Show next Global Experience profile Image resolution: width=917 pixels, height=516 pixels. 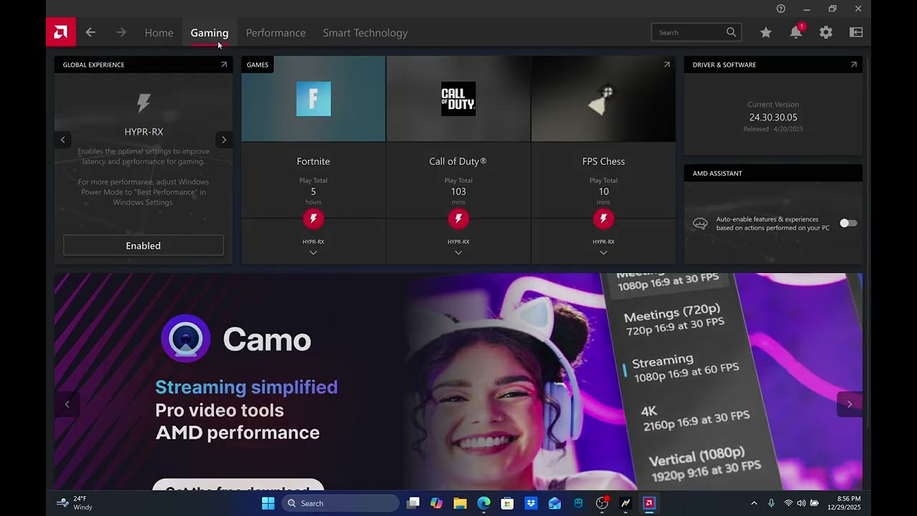coord(224,140)
